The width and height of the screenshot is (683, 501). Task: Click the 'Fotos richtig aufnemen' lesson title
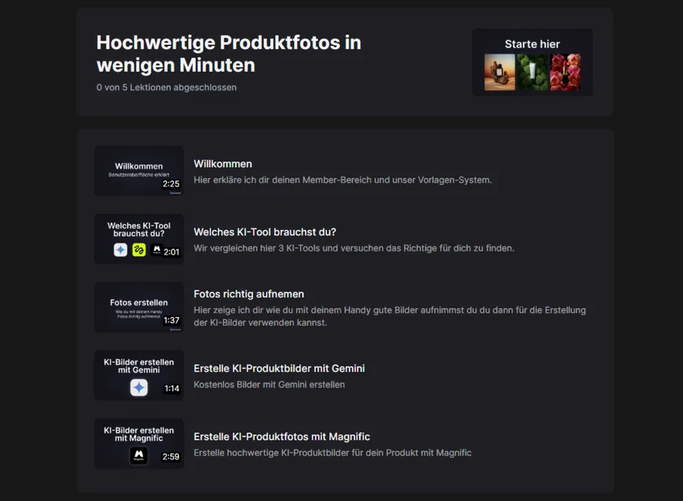pos(249,294)
